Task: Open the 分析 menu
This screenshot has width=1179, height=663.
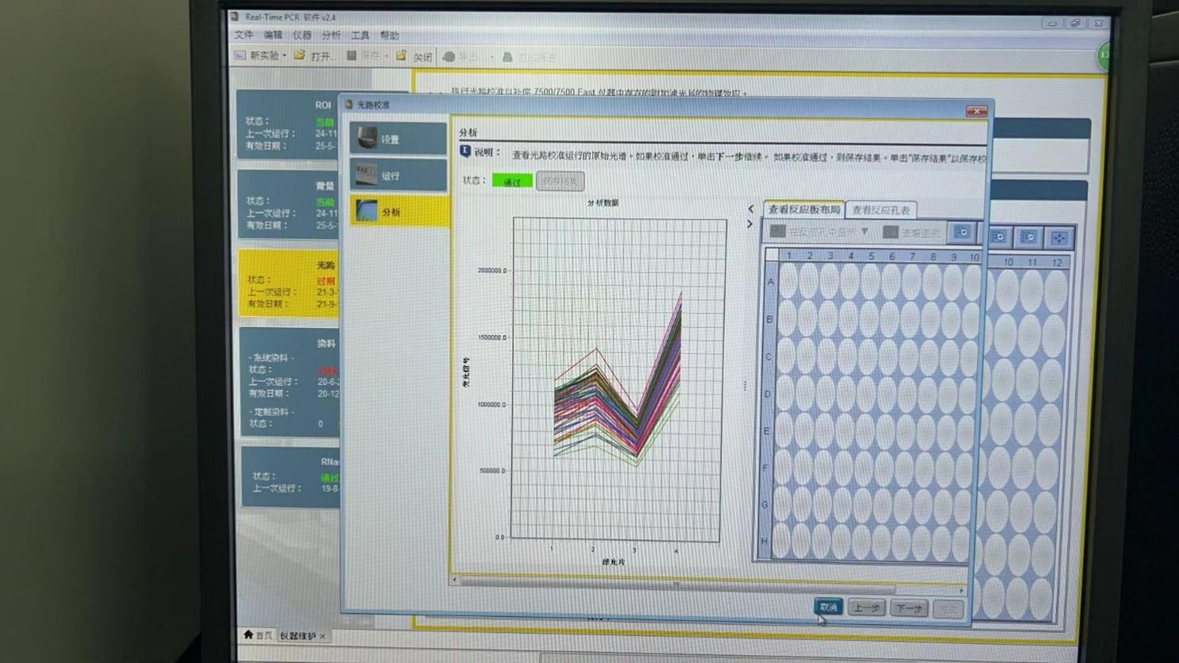Action: point(331,35)
